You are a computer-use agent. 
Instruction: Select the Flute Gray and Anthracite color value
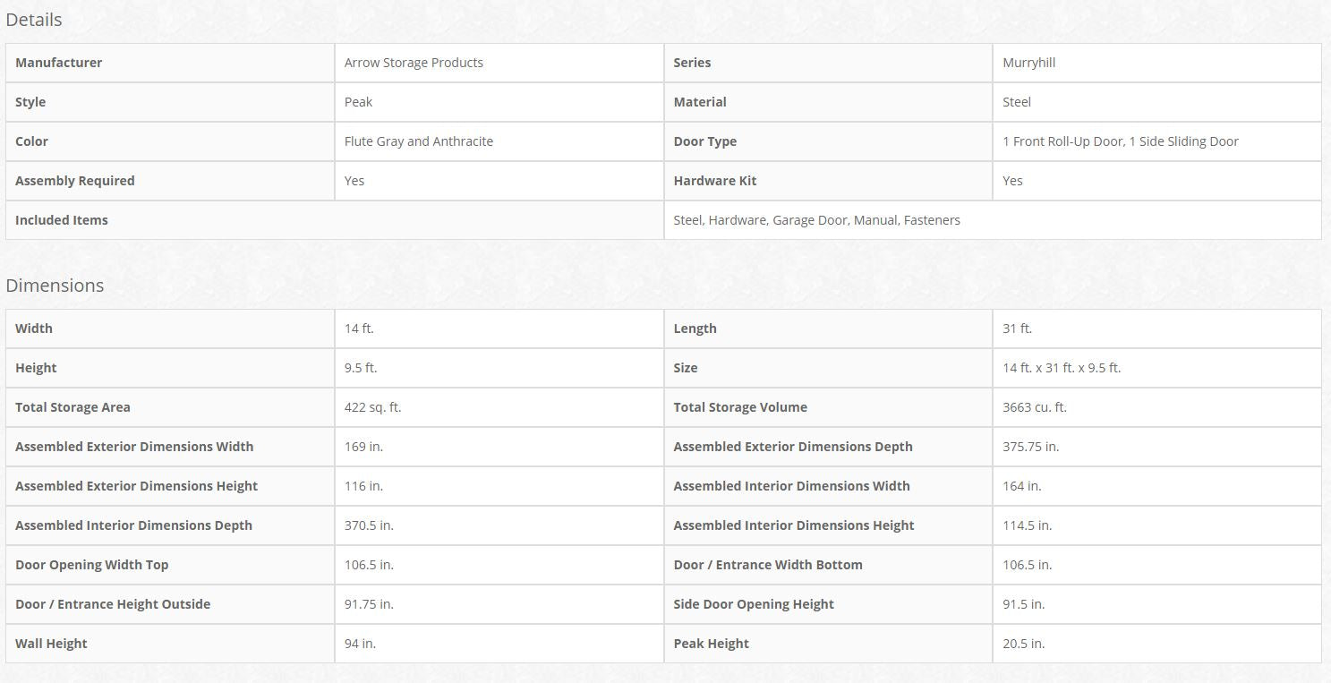pos(418,141)
